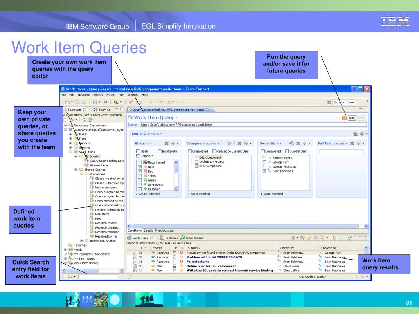Open the Work Item Query title dropdown
Screen dimensions: 419x314
click(177, 117)
